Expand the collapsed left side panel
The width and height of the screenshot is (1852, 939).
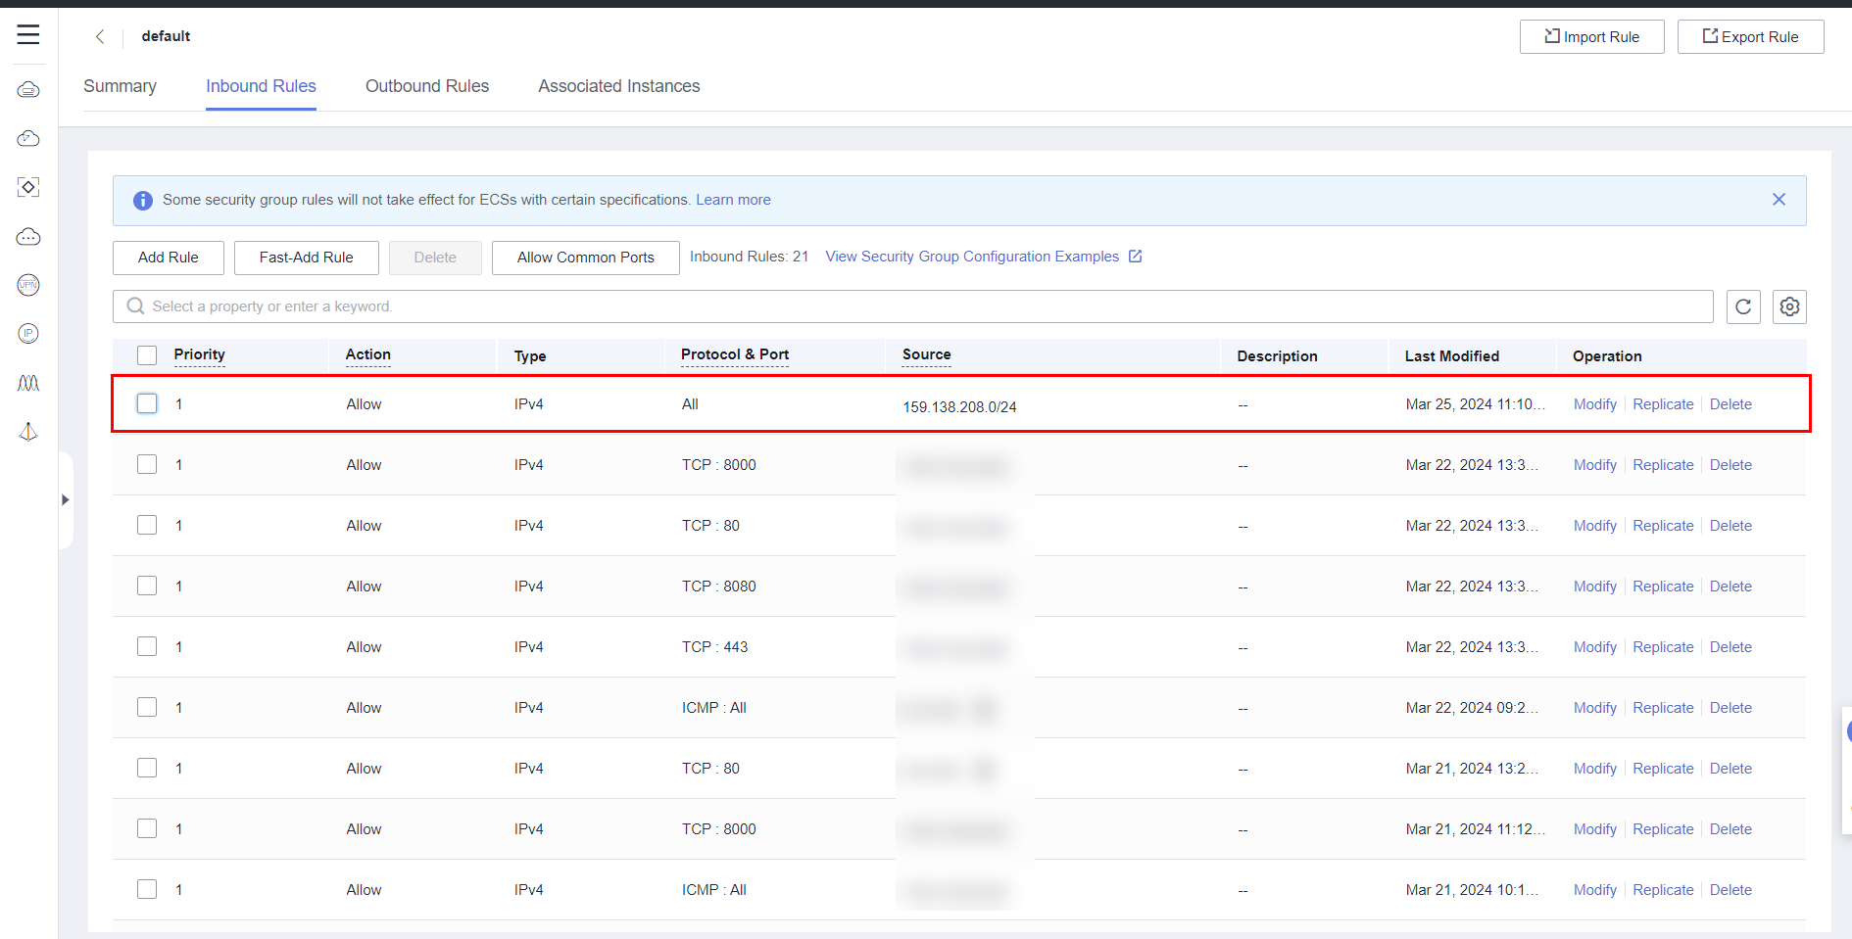tap(65, 499)
